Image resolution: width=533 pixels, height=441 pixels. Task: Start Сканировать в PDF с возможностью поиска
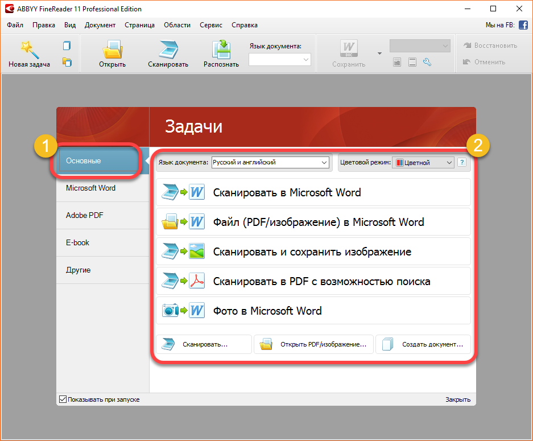pos(313,281)
